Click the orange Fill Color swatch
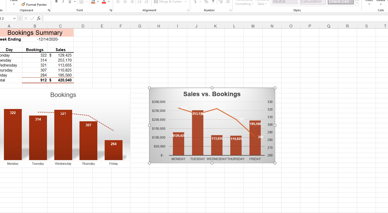Image resolution: width=388 pixels, height=213 pixels. (93, 3)
